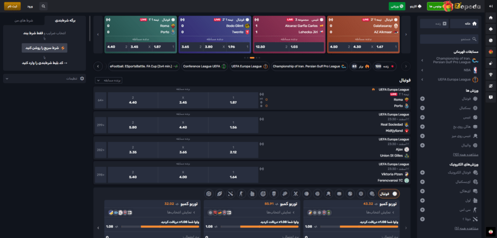Click the ورود login link

pyautogui.click(x=29, y=6)
